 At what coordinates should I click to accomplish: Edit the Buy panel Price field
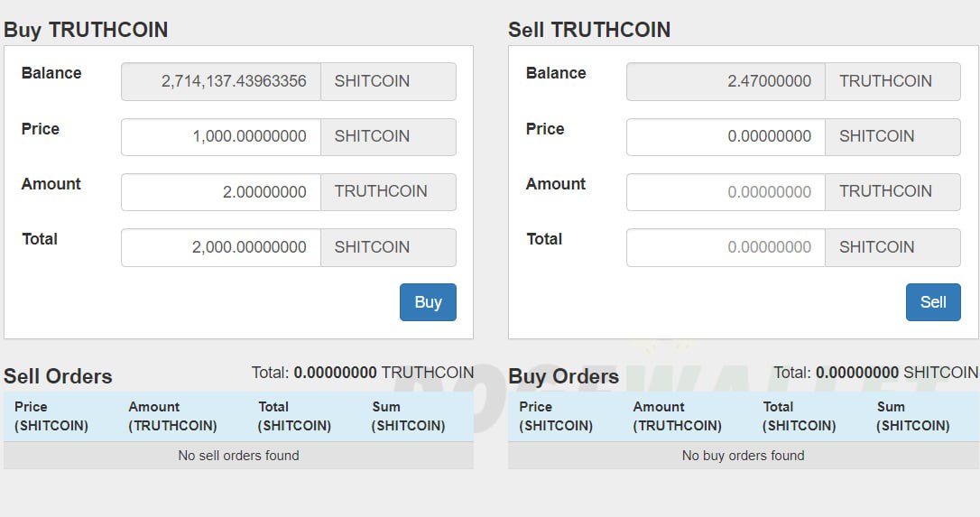click(x=221, y=137)
